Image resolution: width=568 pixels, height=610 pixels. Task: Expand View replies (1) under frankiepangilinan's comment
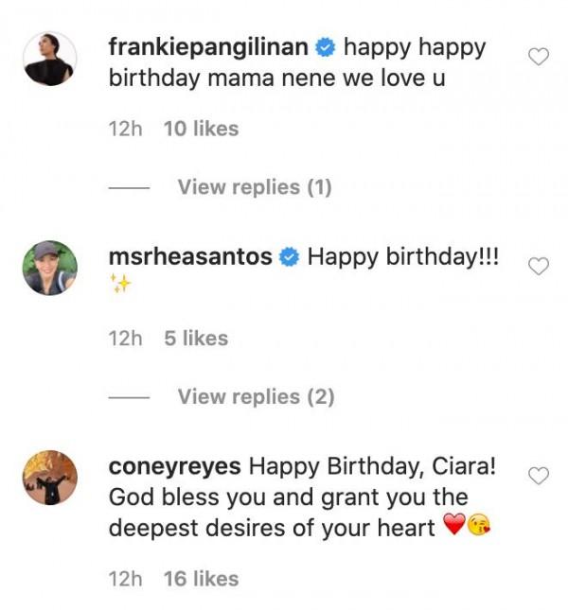click(255, 187)
